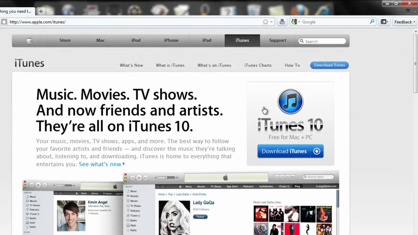This screenshot has width=418, height=235.
Task: Click the down-arrow icon on the Download iTunes button
Action: pyautogui.click(x=317, y=151)
